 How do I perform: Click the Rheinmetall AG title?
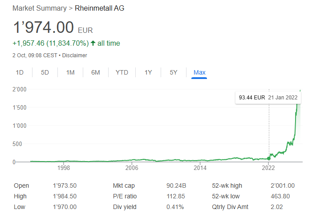click(x=100, y=8)
